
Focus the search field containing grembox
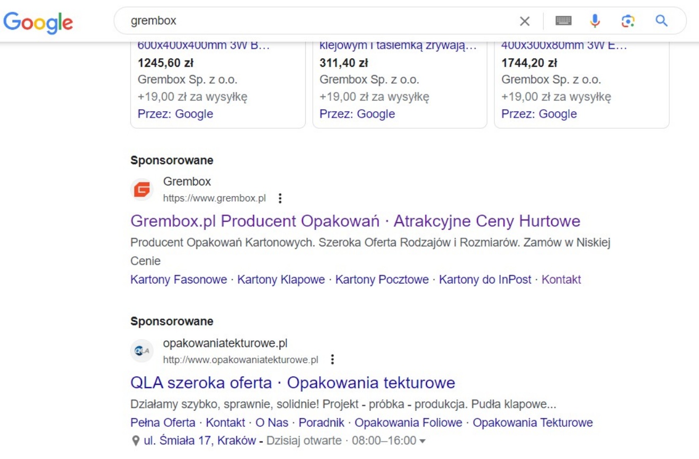(318, 21)
